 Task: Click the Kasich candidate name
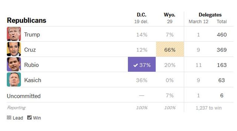(x=33, y=80)
